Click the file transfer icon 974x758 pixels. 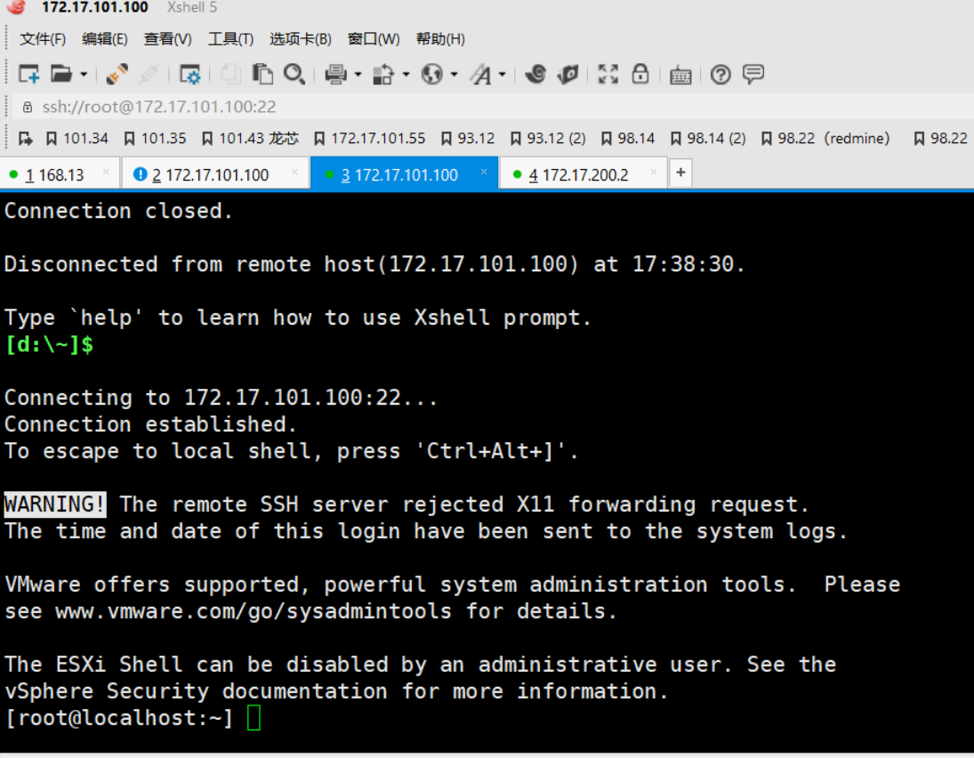point(383,75)
